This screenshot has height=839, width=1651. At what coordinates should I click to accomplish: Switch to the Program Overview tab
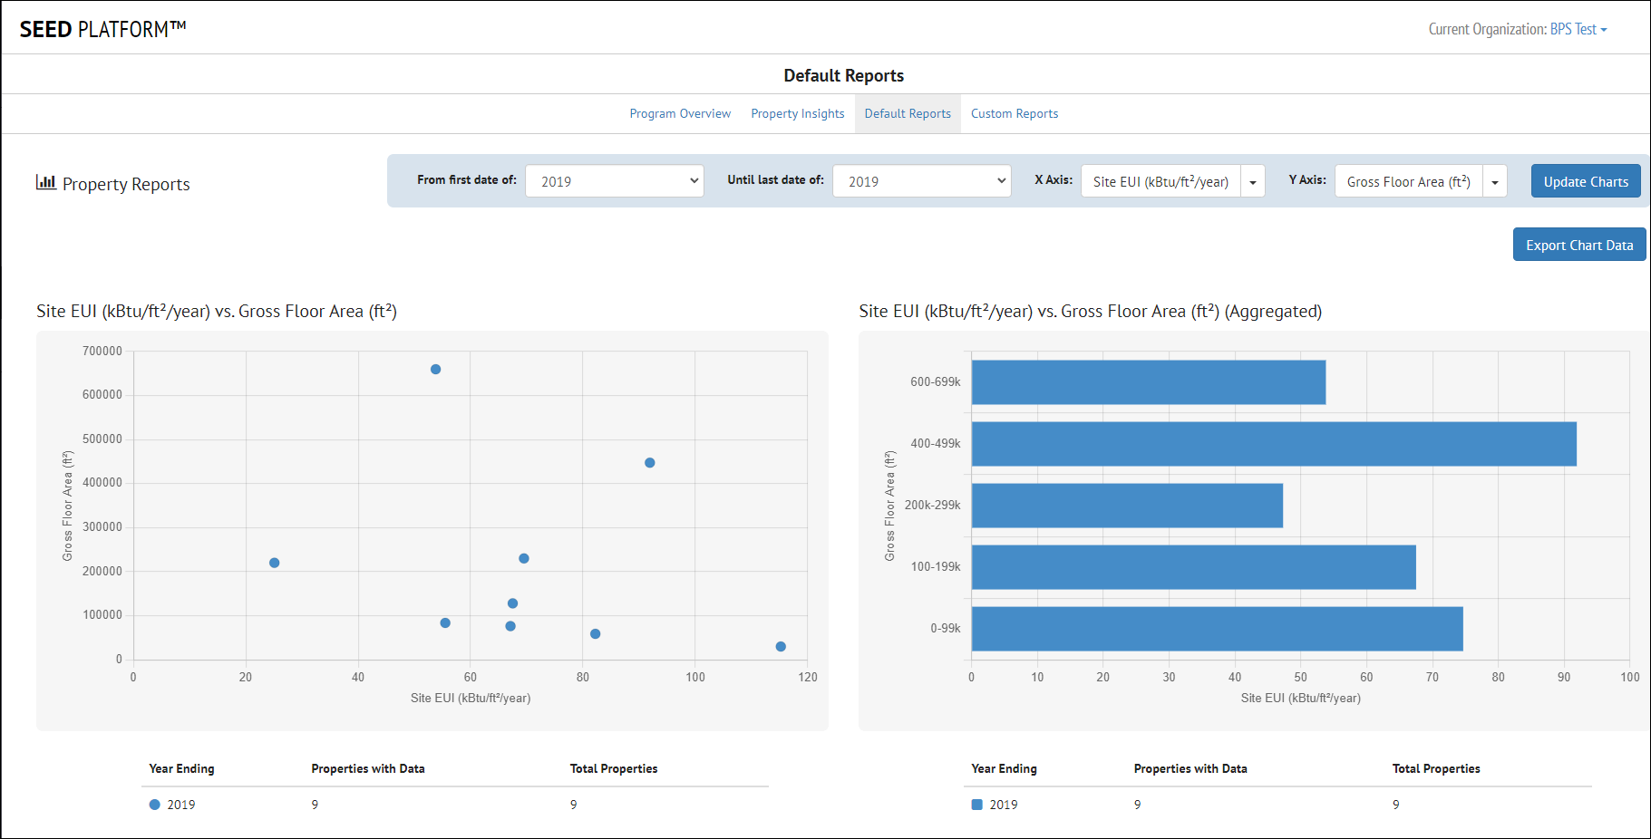(680, 113)
